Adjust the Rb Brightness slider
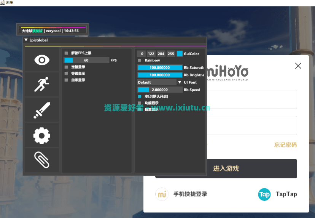 [x=160, y=75]
